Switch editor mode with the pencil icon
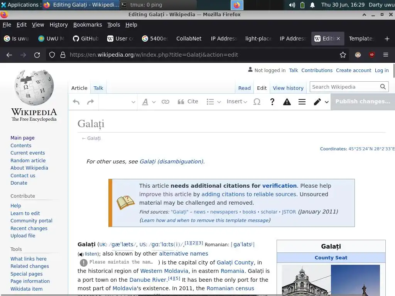 click(x=321, y=102)
